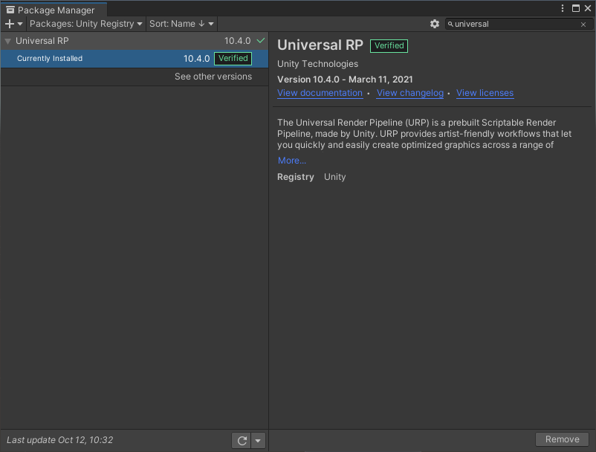Open the refresh options dropdown arrow
Screen dimensions: 596x452
tap(258, 441)
